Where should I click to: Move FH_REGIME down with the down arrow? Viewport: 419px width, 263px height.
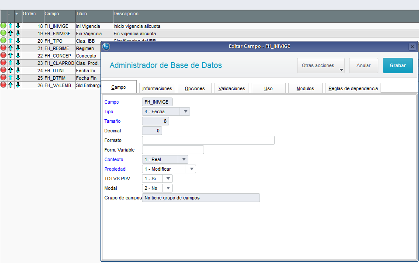click(18, 48)
